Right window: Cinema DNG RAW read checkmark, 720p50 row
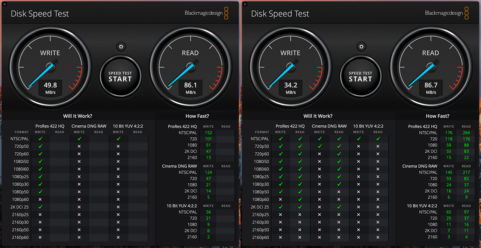Image resolution: width=481 pixels, height=248 pixels. pyautogui.click(x=339, y=146)
